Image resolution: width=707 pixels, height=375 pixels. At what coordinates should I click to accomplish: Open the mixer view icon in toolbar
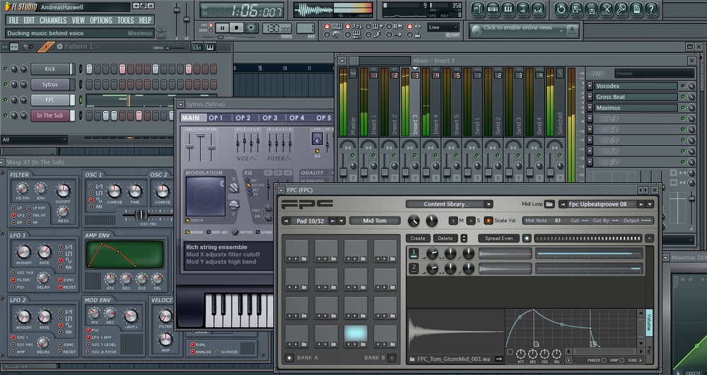pyautogui.click(x=538, y=9)
